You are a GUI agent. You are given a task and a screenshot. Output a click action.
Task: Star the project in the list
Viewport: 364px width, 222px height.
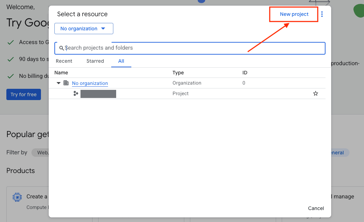coord(315,94)
